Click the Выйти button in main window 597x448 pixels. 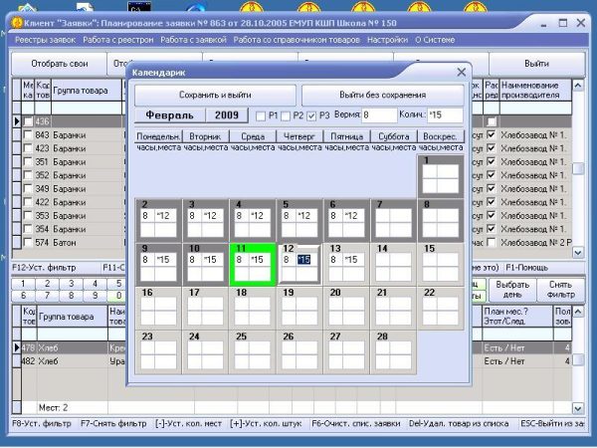pos(536,64)
